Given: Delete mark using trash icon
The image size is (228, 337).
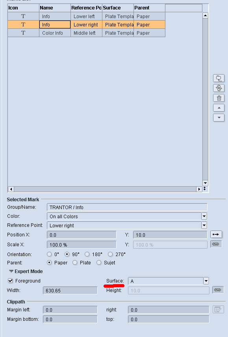Looking at the screenshot, I should 219,98.
